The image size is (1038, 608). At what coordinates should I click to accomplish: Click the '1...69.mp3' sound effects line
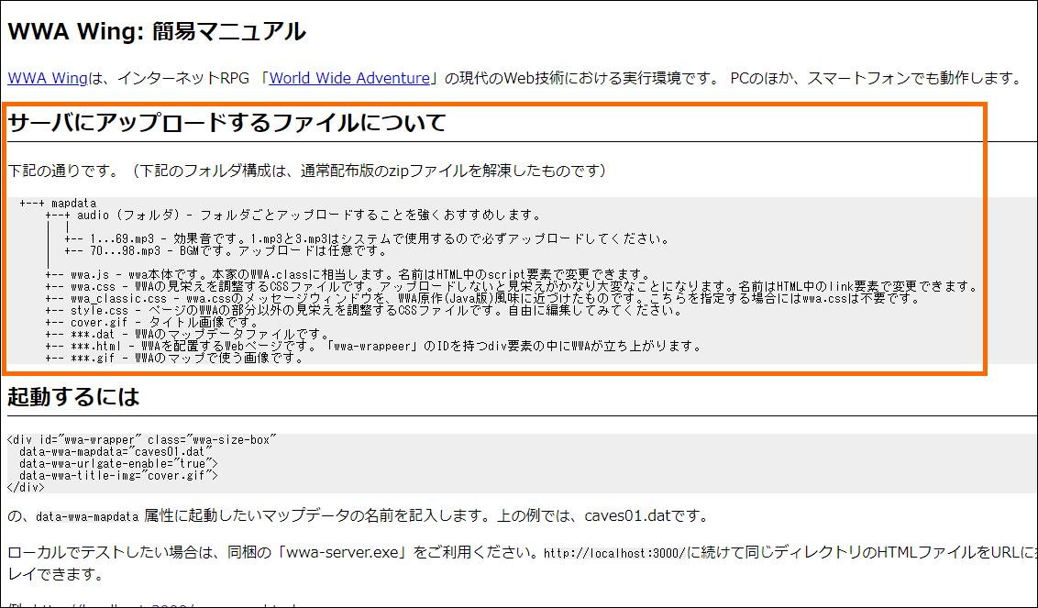point(367,239)
